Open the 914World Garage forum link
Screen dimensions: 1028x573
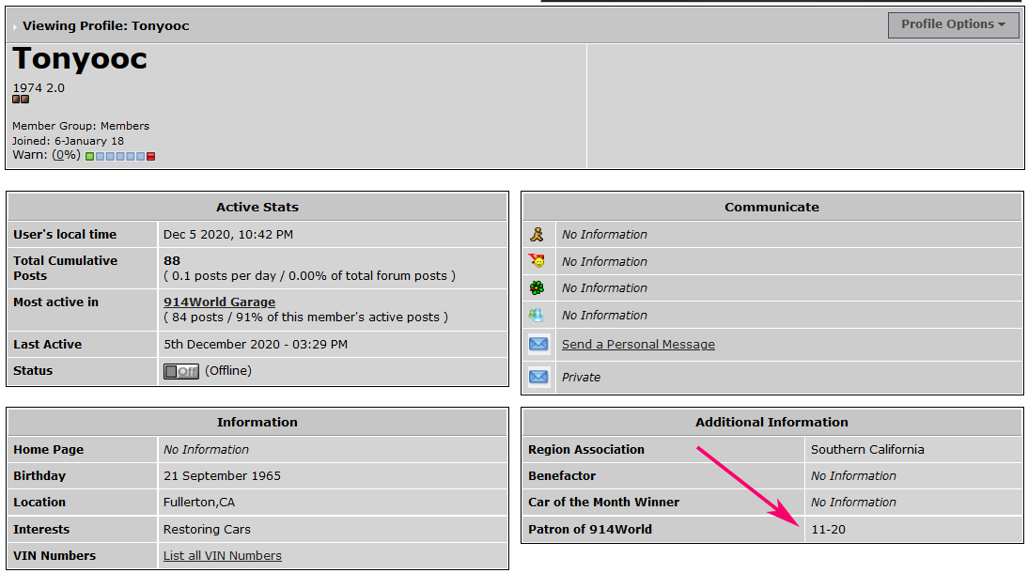click(x=219, y=302)
